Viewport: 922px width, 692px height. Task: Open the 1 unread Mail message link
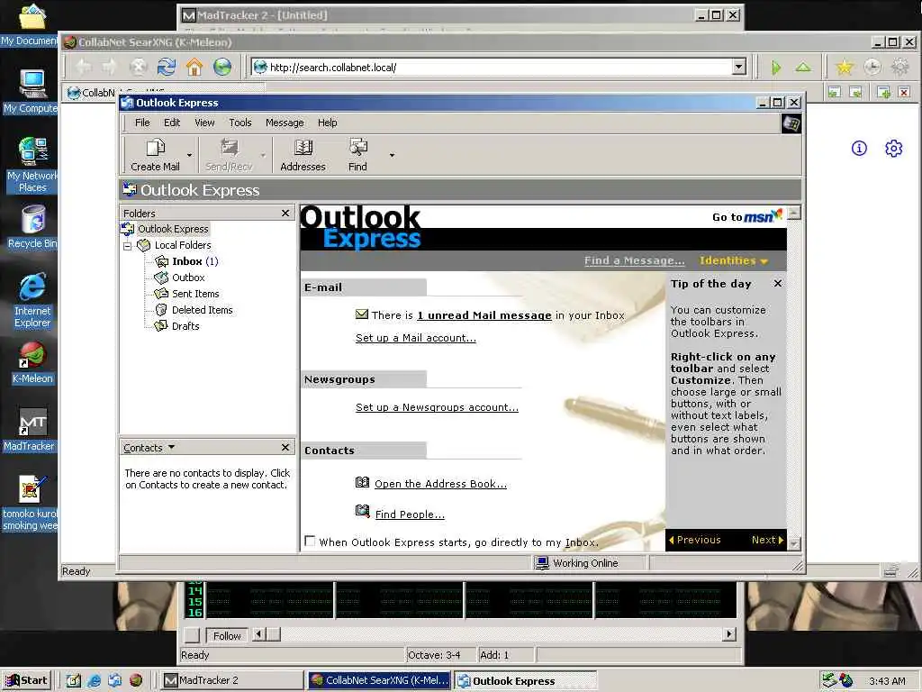484,315
